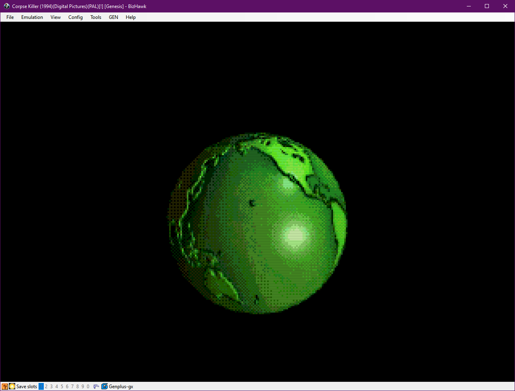Click the blue Genplus-gx core icon
This screenshot has height=391, width=515.
(x=104, y=387)
